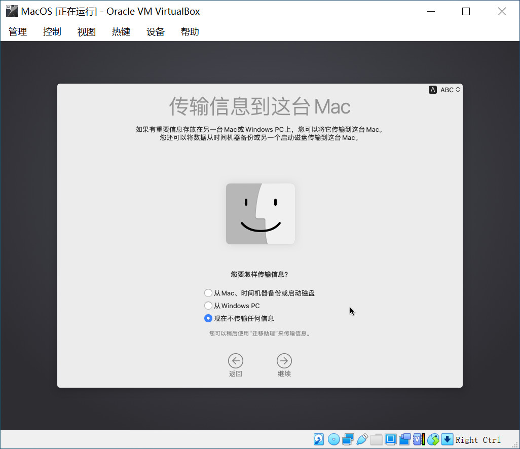Click the display settings status icon
Screen dimensions: 520x449
click(391, 439)
